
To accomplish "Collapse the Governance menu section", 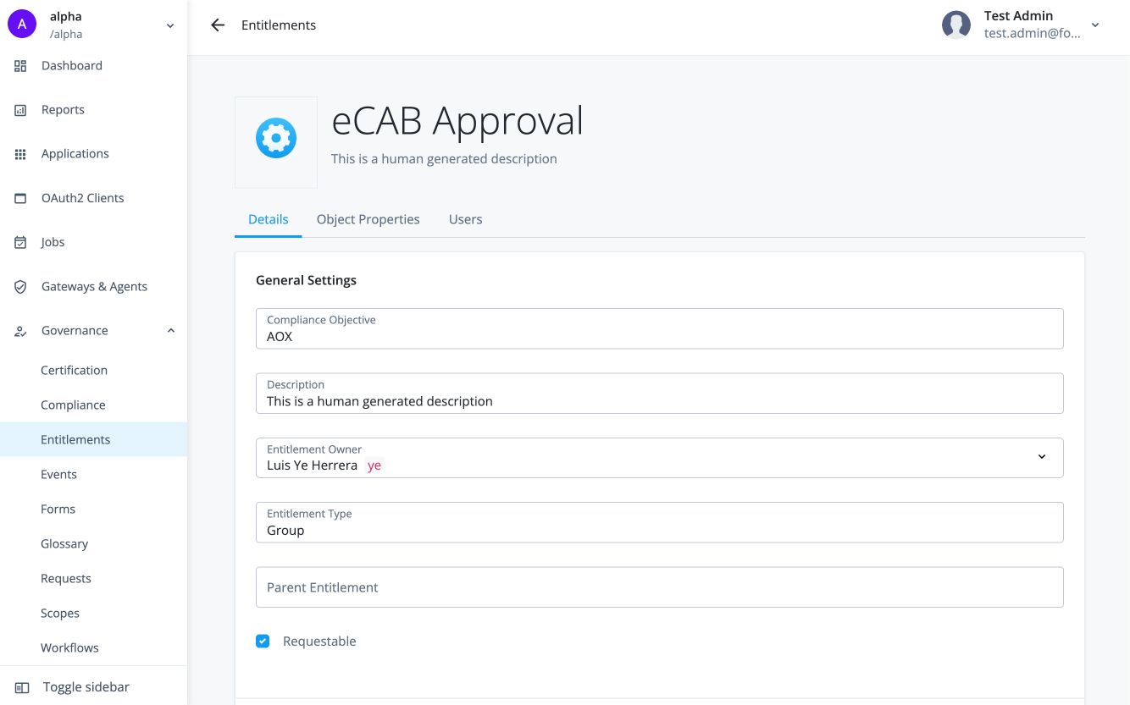I will point(170,331).
